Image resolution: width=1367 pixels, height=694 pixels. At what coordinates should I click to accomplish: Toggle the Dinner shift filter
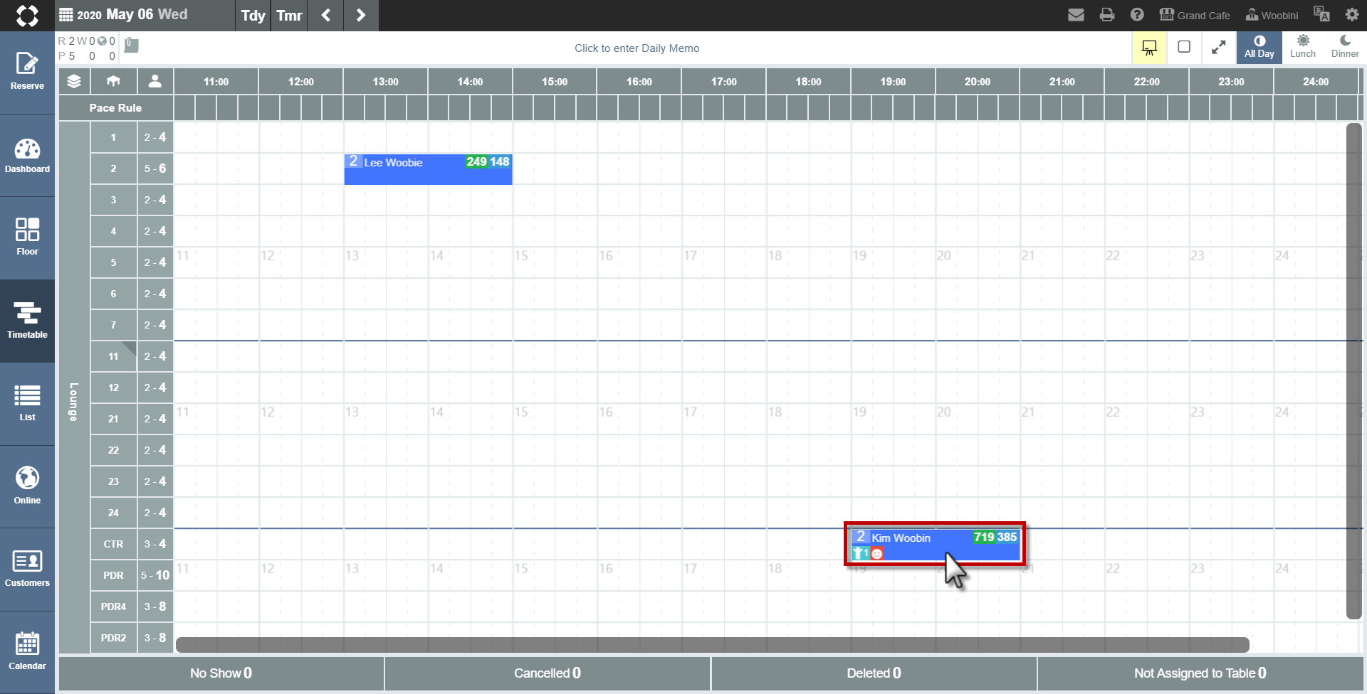pyautogui.click(x=1345, y=48)
